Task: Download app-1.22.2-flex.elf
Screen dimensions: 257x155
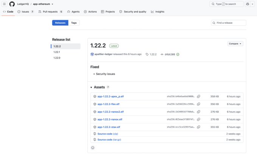Action: (x=108, y=104)
